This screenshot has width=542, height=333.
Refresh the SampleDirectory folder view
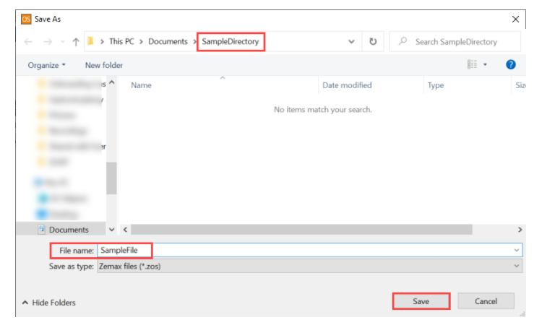[373, 41]
